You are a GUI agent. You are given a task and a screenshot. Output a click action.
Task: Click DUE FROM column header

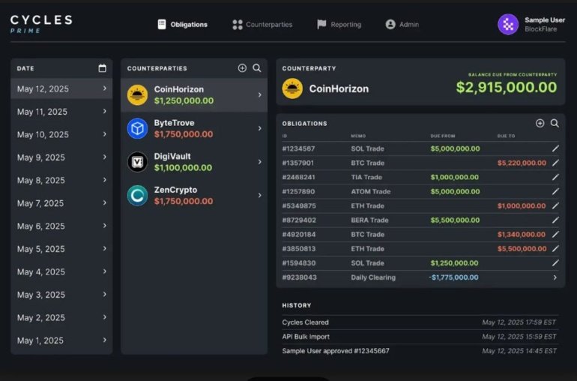(x=443, y=136)
